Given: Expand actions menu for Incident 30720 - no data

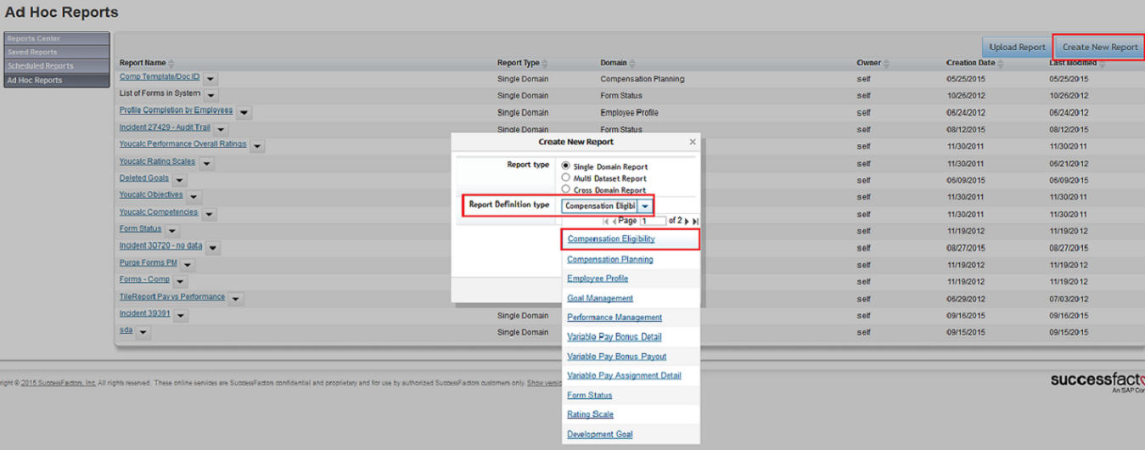Looking at the screenshot, I should coord(213,247).
